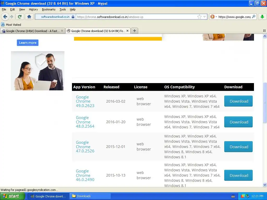
Task: Close the Google Chrome download (32 & 64 Bit) tab
Action: (127, 31)
